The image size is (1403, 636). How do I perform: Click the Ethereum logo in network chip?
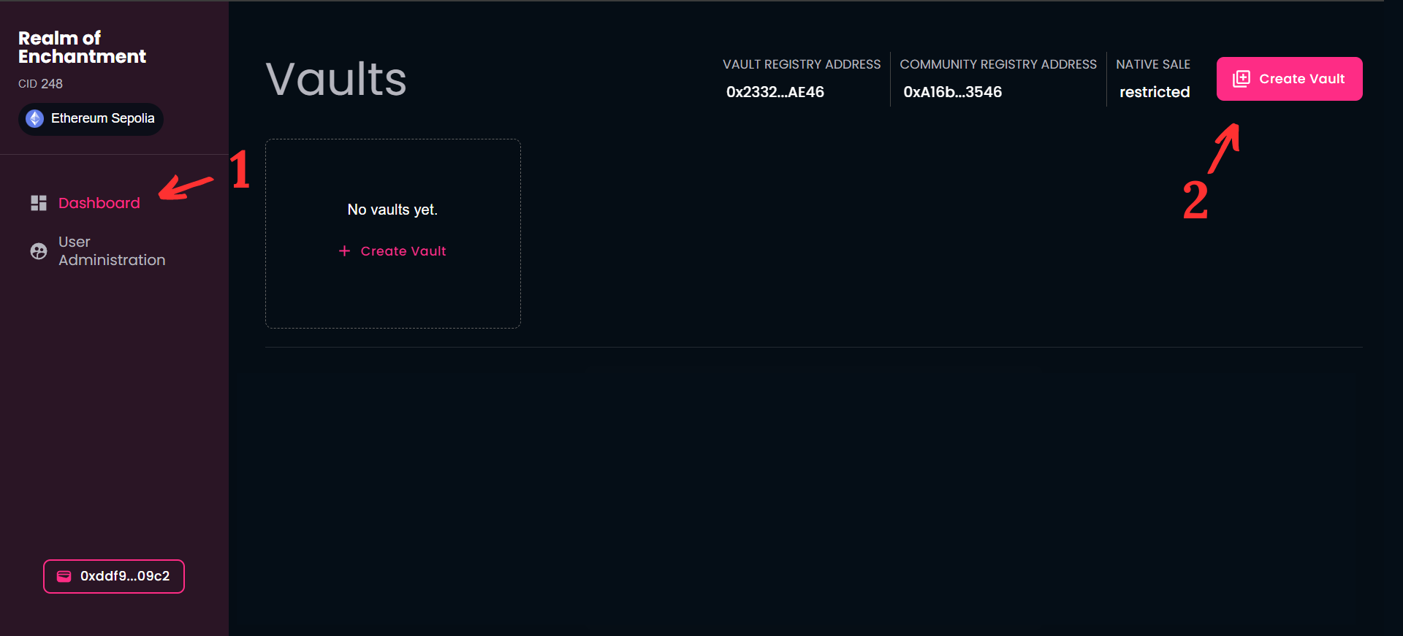click(x=35, y=118)
